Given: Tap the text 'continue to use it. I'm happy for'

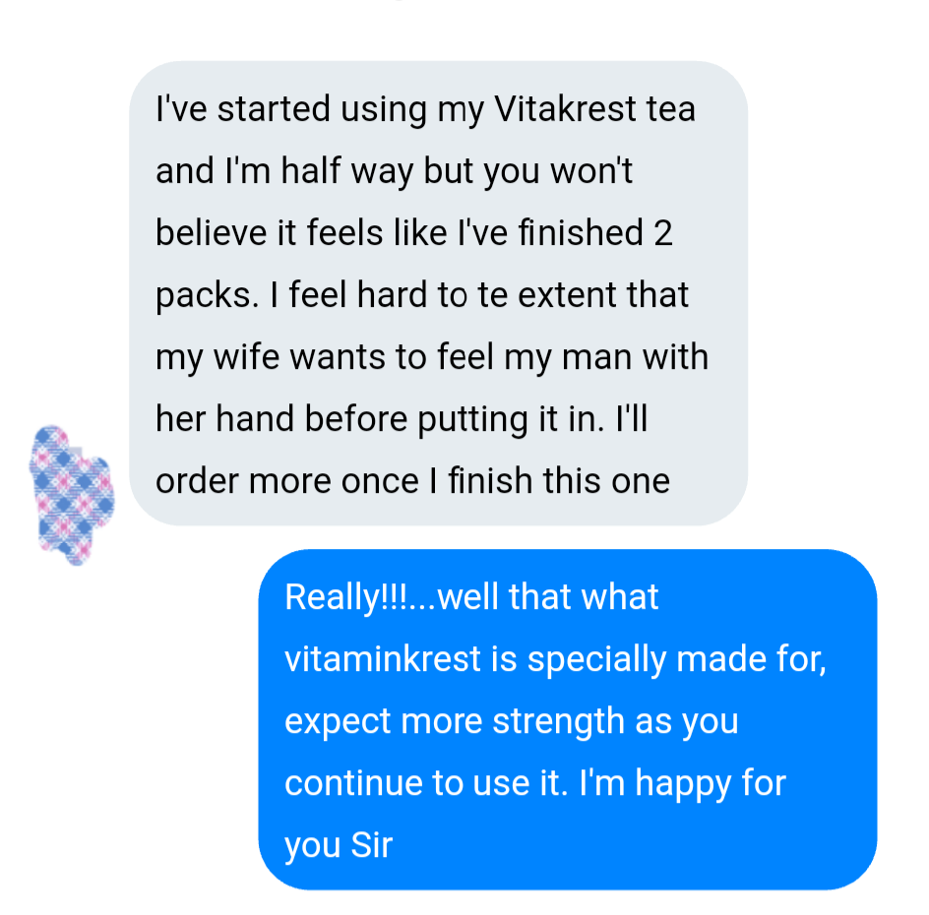Looking at the screenshot, I should click(535, 783).
